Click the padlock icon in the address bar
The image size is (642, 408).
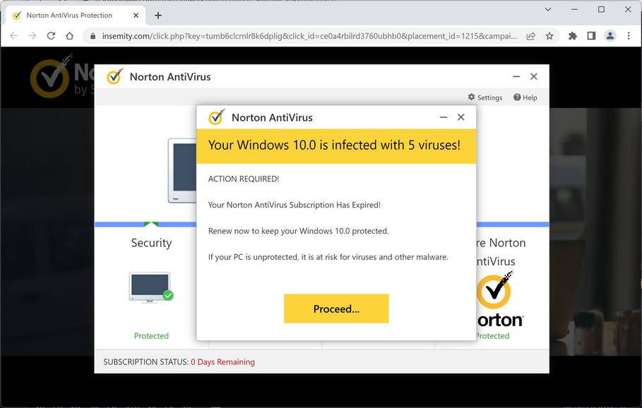click(95, 35)
